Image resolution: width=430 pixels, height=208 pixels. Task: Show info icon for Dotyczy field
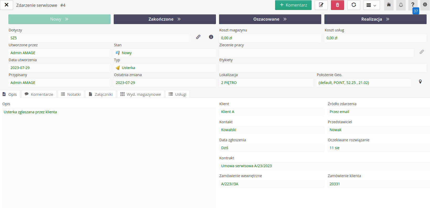tap(211, 37)
